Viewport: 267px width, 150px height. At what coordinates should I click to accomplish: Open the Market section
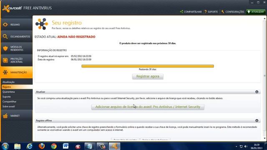[x=17, y=116]
